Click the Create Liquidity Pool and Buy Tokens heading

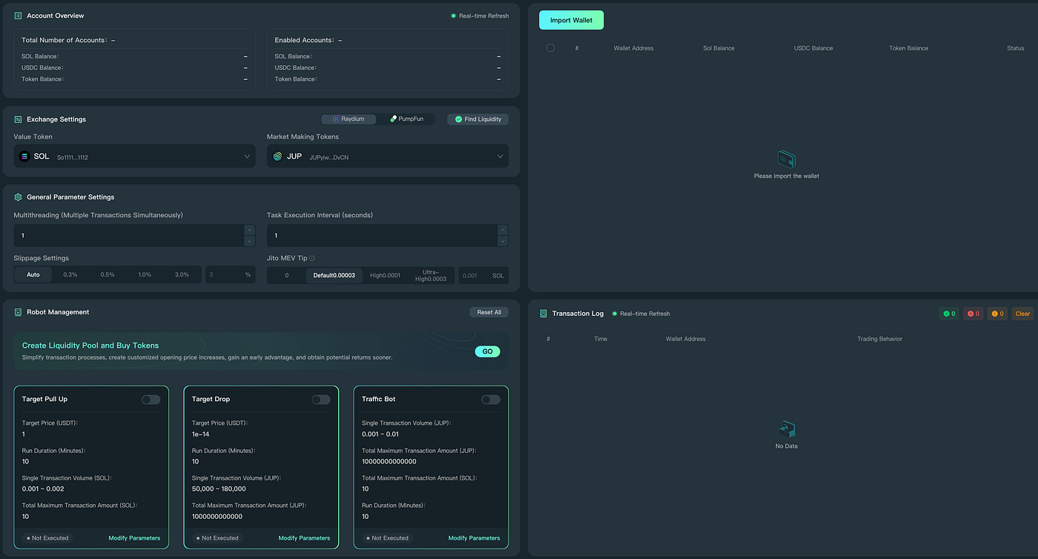click(90, 345)
